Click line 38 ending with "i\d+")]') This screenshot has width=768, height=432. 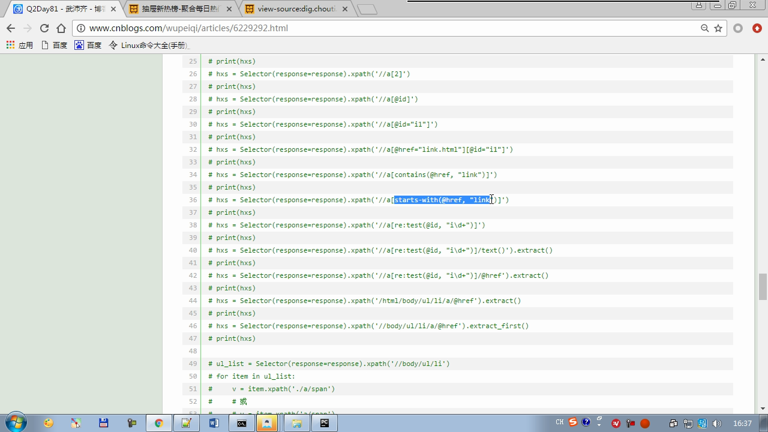(347, 225)
